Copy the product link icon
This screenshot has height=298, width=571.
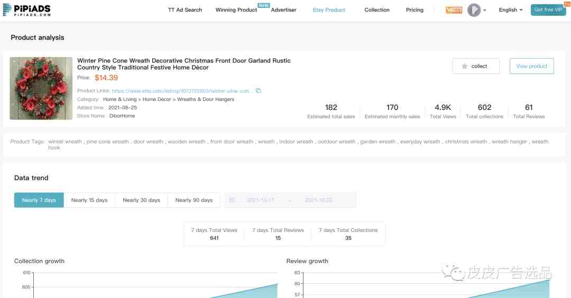point(258,90)
